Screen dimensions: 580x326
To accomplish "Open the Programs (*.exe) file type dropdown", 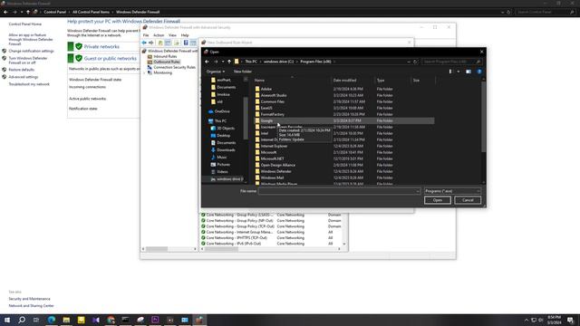I will click(x=452, y=191).
